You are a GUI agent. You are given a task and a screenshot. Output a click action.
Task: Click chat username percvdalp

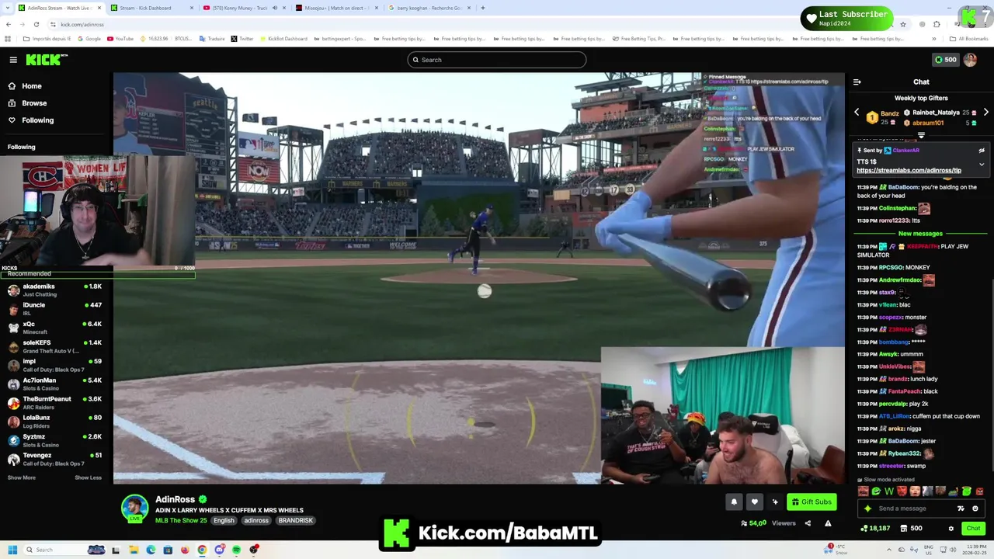click(892, 404)
